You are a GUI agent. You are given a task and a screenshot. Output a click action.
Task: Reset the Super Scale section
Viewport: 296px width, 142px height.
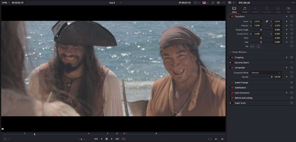[292, 103]
